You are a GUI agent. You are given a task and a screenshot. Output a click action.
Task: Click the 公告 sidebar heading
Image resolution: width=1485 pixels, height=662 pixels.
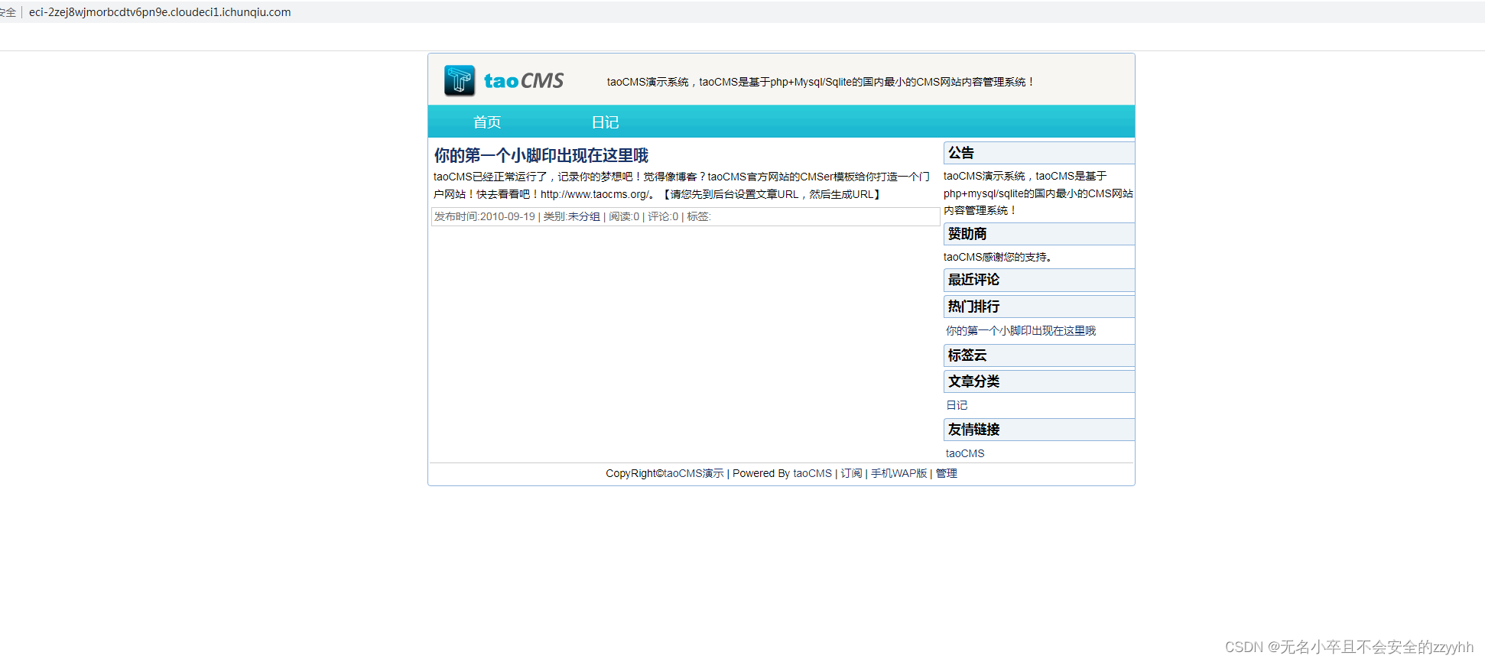click(x=1039, y=153)
